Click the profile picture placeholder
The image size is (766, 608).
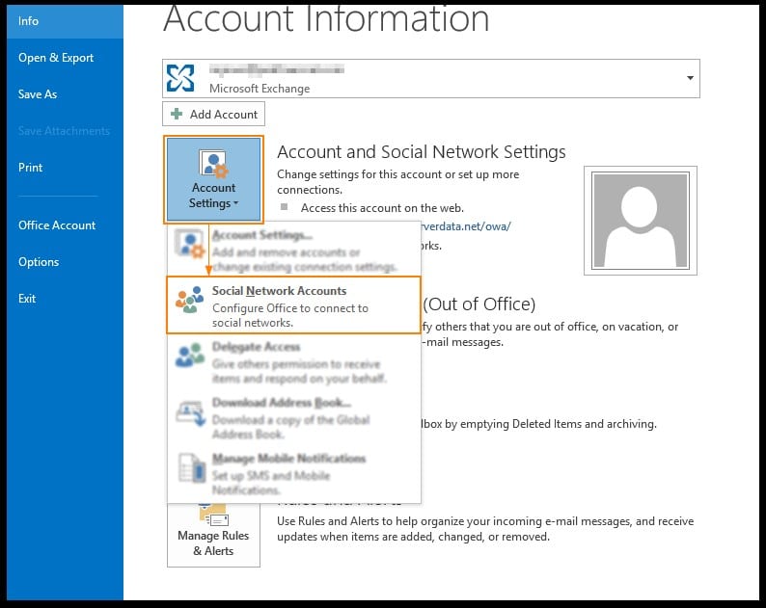pyautogui.click(x=640, y=221)
